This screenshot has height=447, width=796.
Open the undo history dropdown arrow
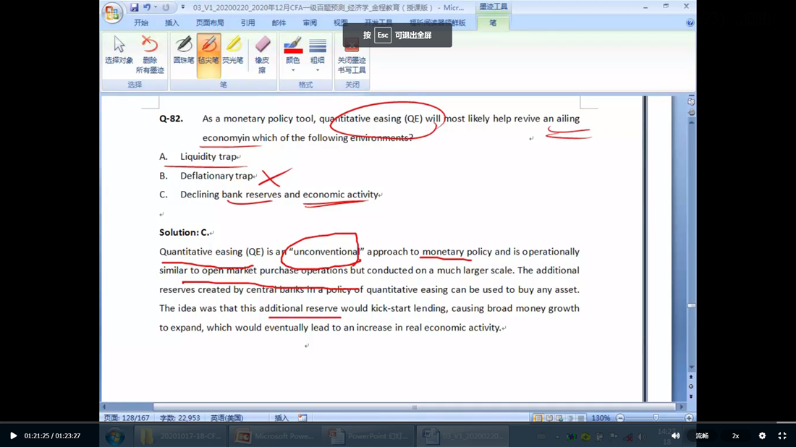click(156, 7)
